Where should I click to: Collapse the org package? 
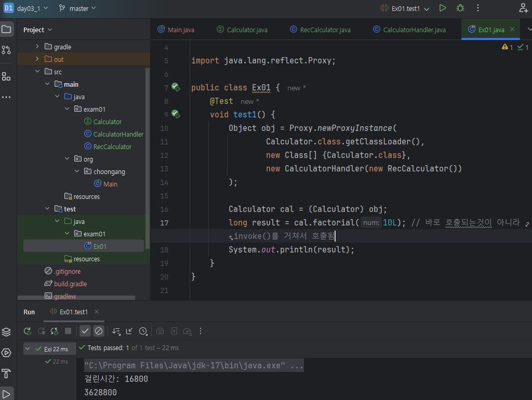click(x=67, y=159)
